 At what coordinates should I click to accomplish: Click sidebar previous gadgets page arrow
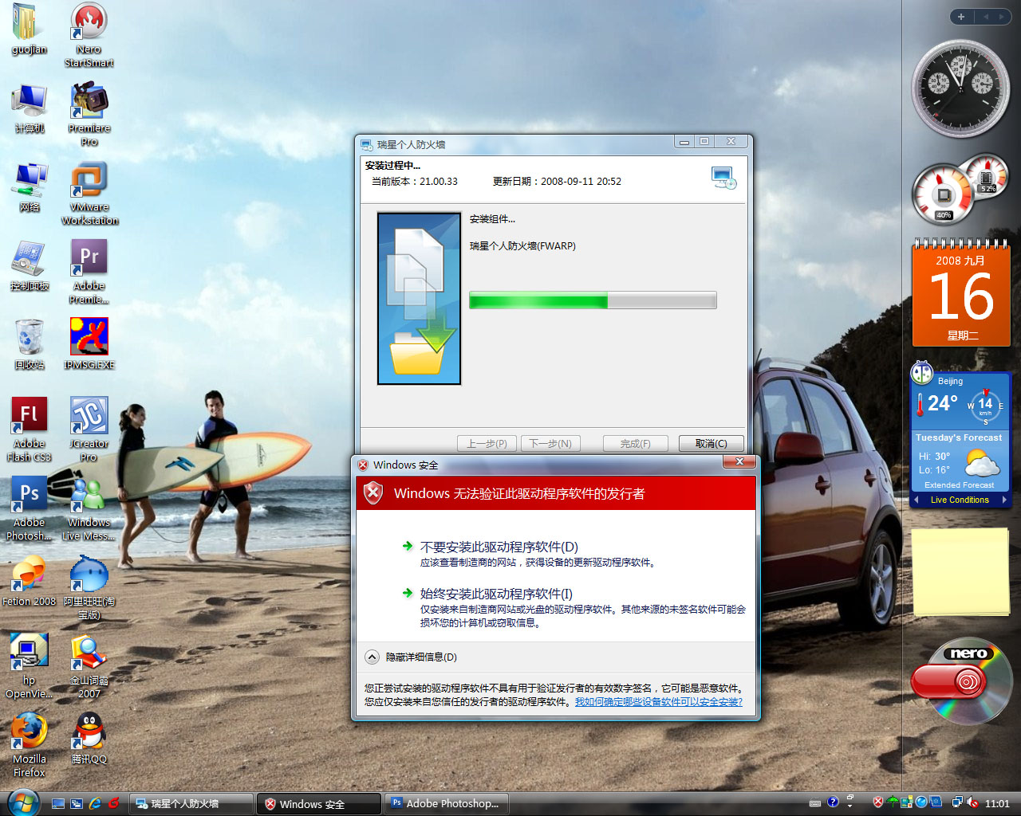[x=985, y=17]
